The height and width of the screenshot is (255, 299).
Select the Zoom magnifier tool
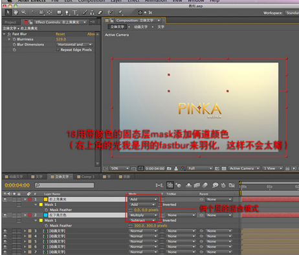point(24,12)
